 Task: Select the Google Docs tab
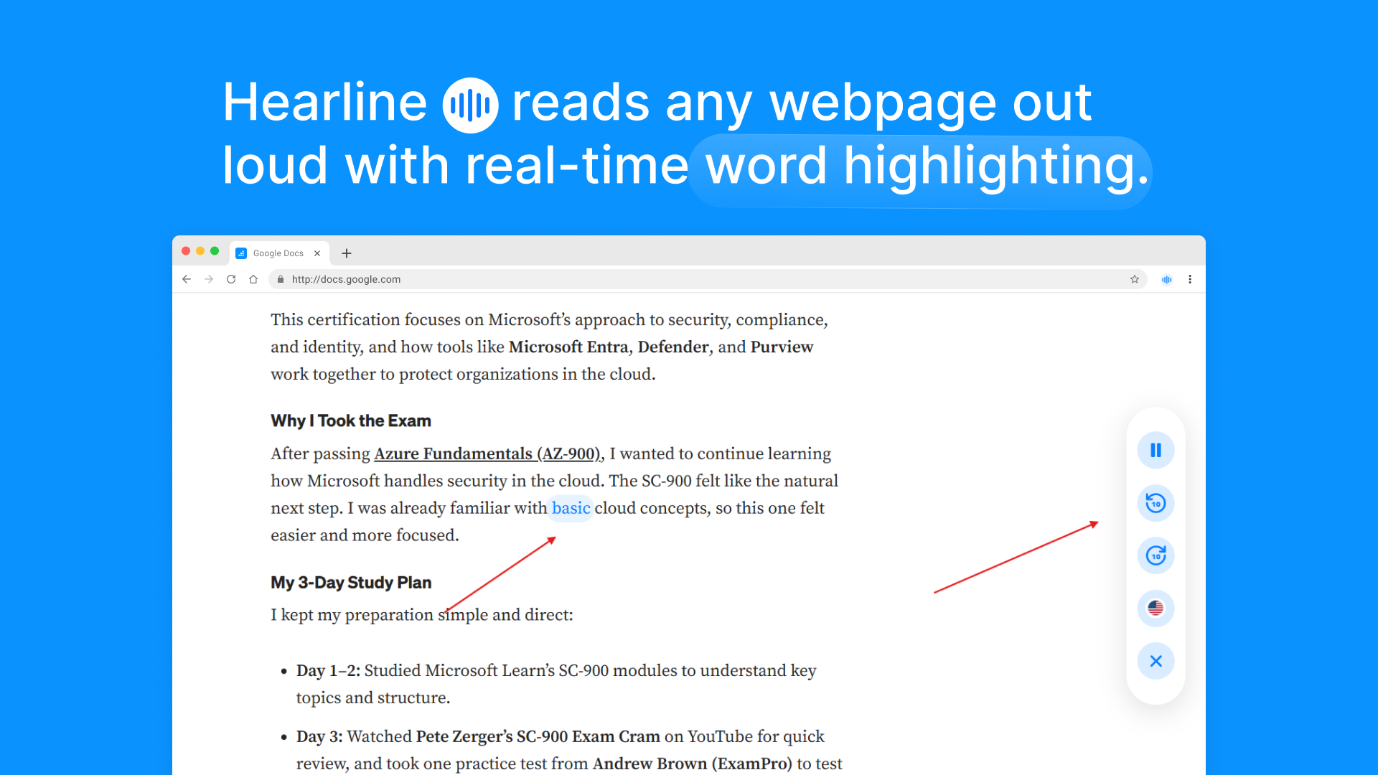pyautogui.click(x=280, y=253)
